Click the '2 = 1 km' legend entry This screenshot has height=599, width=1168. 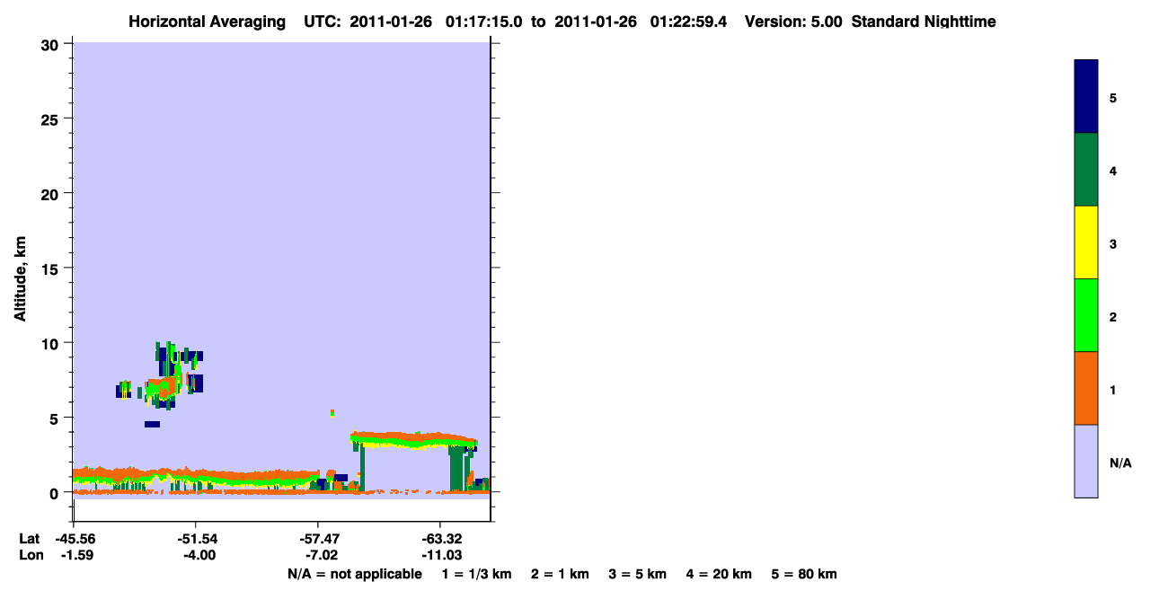(x=560, y=574)
